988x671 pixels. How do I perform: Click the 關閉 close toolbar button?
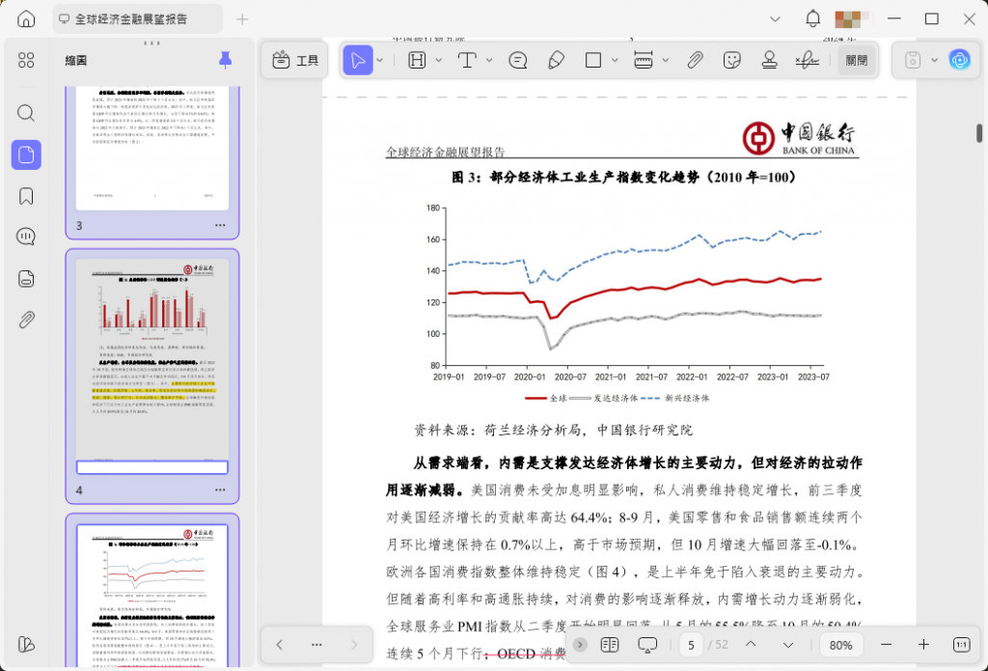pyautogui.click(x=857, y=61)
